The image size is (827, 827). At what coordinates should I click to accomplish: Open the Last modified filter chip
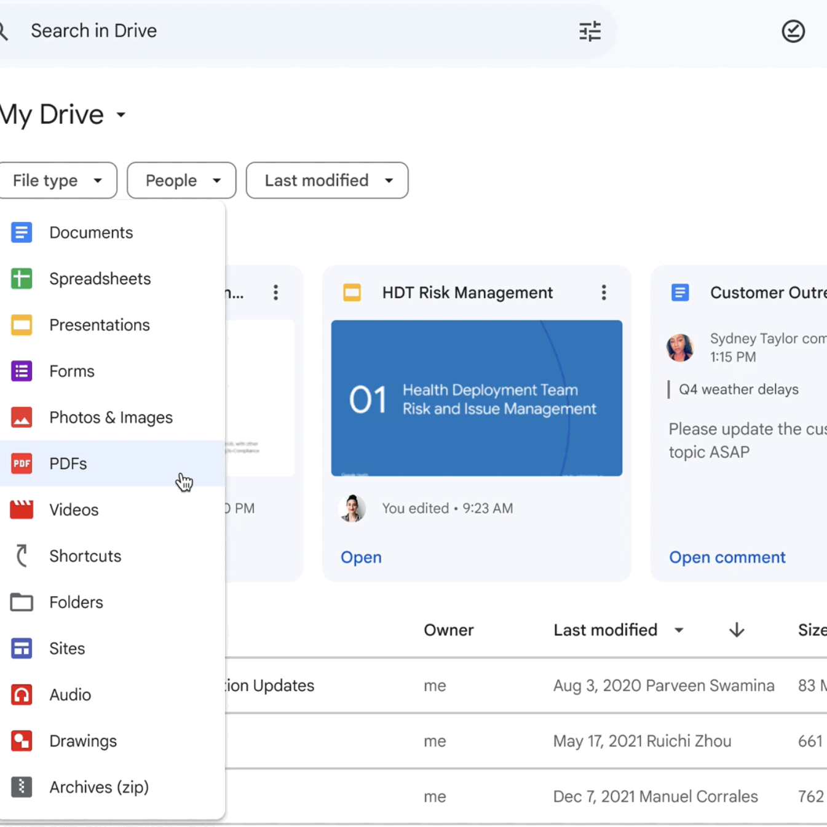tap(327, 181)
